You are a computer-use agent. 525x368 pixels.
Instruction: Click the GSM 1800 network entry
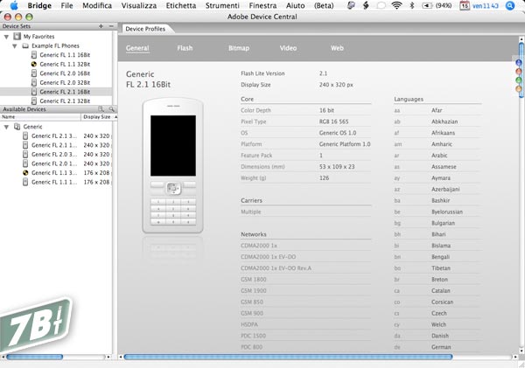click(254, 280)
